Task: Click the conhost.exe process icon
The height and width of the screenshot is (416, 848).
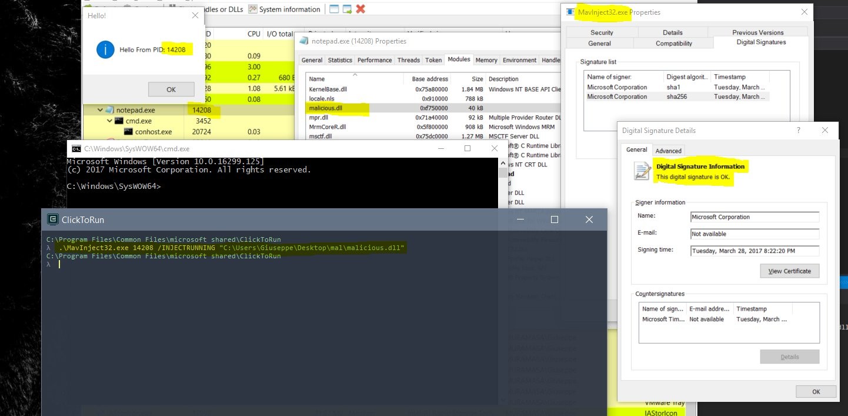Action: (129, 132)
